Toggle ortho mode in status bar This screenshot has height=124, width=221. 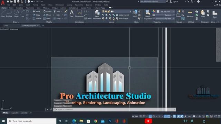pyautogui.click(x=150, y=116)
